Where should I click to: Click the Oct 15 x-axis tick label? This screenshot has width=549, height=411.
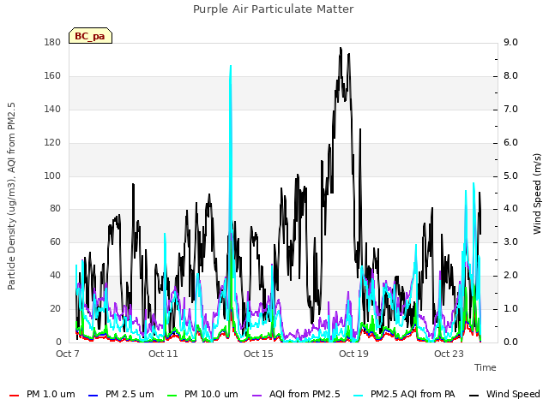pos(258,354)
